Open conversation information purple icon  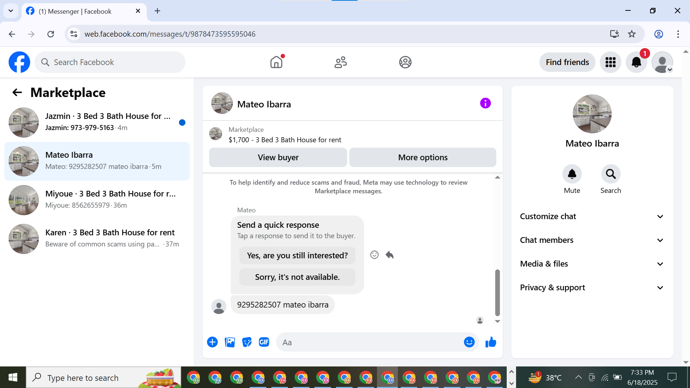pyautogui.click(x=485, y=103)
